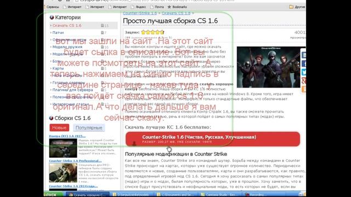Click the Counter-Strike soldiers banner image
Image resolution: width=351 pixels, height=197 pixels.
pos(268,67)
